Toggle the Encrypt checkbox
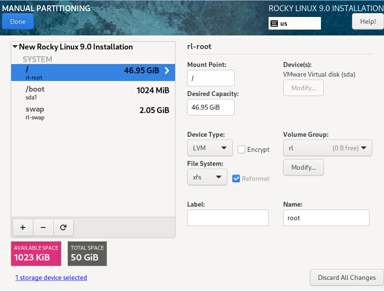This screenshot has height=292, width=384. [241, 149]
